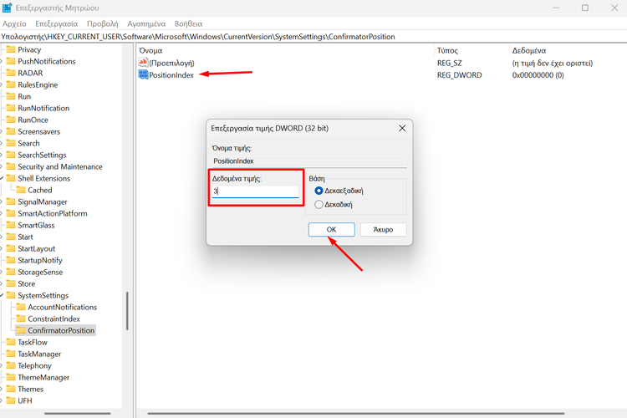627x418 pixels.
Task: Select the StartupNotify tree item label
Action: [x=40, y=260]
